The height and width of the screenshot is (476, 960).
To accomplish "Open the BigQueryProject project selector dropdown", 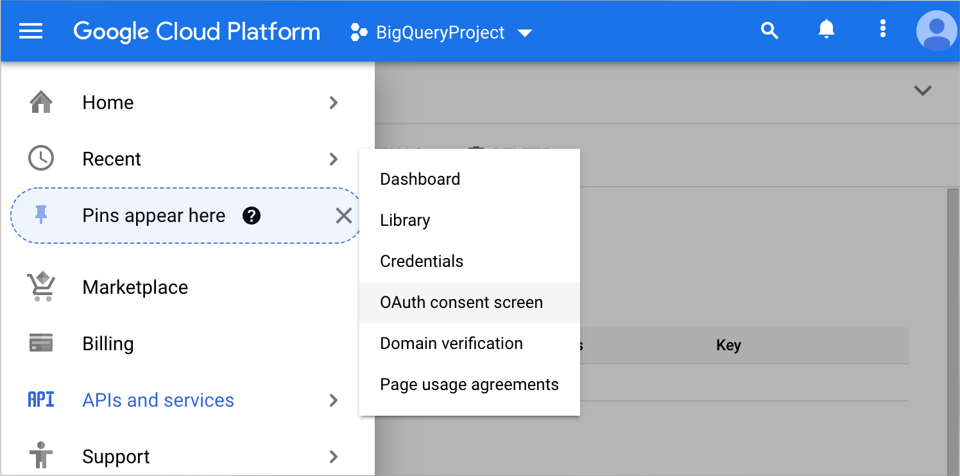I will pos(441,32).
